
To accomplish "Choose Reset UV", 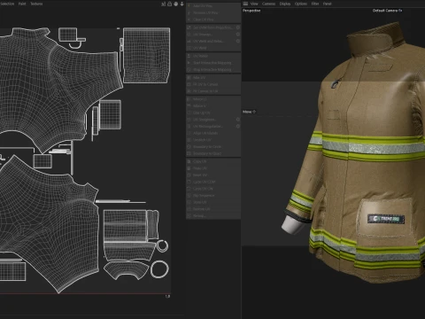I will pyautogui.click(x=213, y=175).
